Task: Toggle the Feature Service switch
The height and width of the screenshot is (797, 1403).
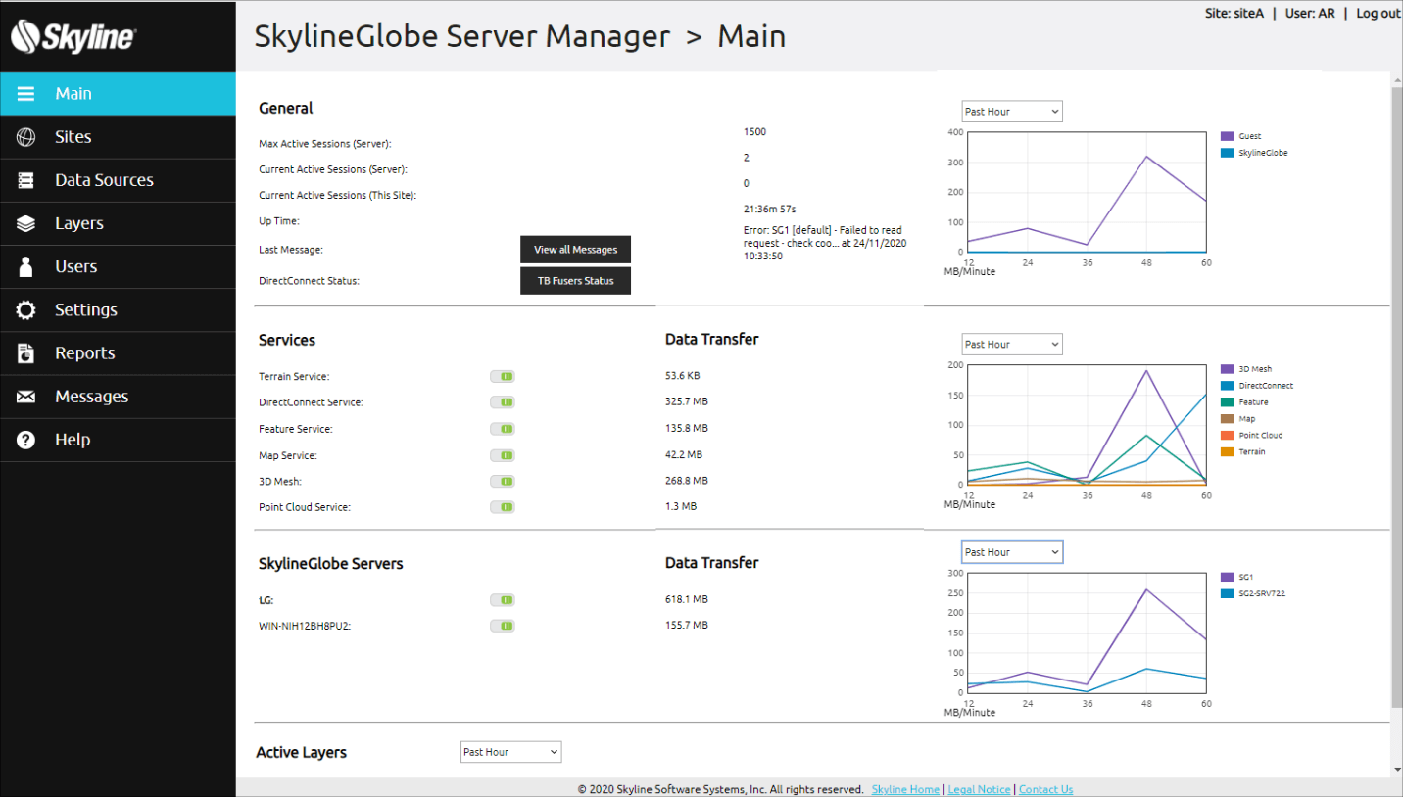Action: (x=503, y=429)
